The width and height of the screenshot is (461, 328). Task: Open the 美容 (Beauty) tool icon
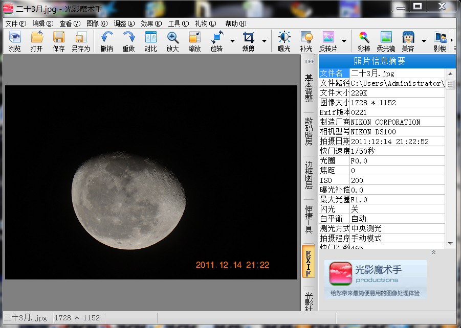pyautogui.click(x=408, y=37)
